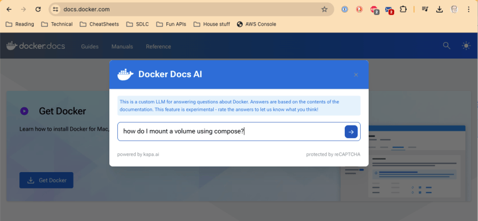
Task: Click the Get Docker download button
Action: [x=46, y=180]
